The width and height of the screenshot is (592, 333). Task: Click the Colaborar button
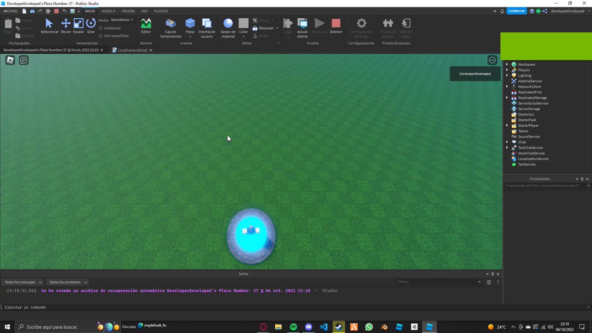coord(517,11)
